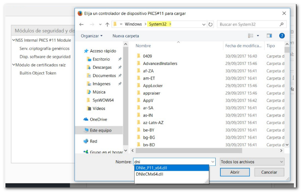Click the Up one level arrow
Image resolution: width=301 pixels, height=192 pixels.
107,25
